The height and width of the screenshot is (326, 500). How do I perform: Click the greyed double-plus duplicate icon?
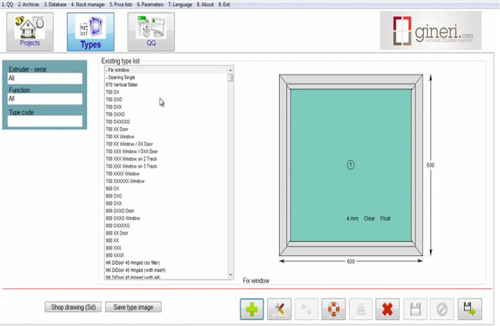pyautogui.click(x=306, y=309)
